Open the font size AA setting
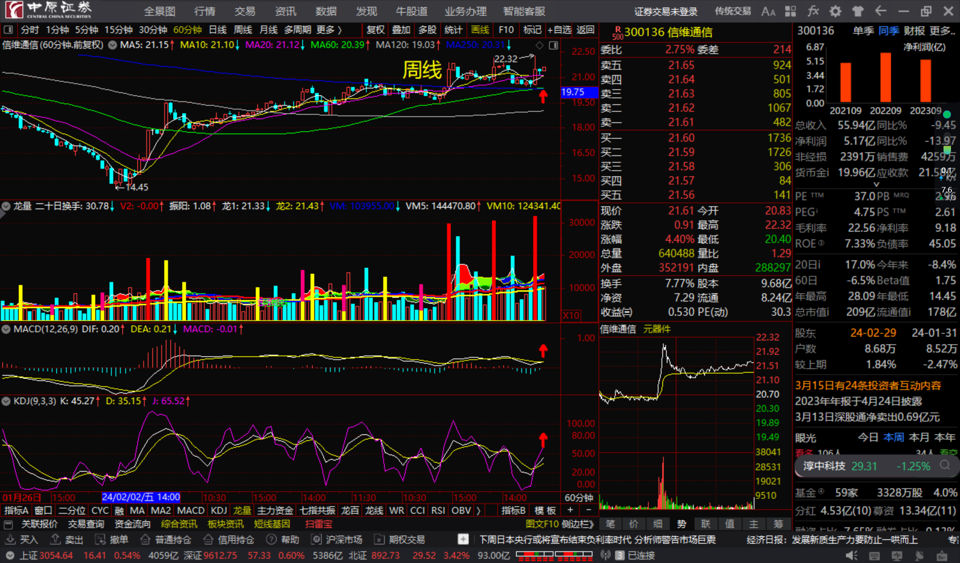The image size is (960, 563). [x=768, y=11]
